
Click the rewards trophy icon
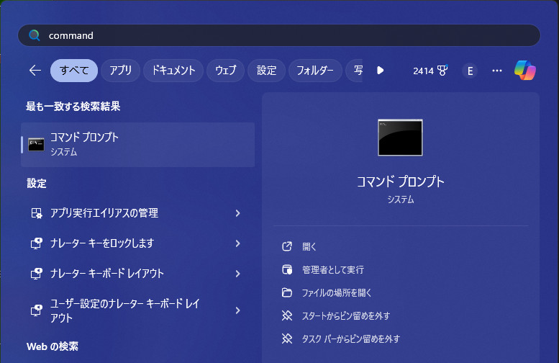click(442, 71)
